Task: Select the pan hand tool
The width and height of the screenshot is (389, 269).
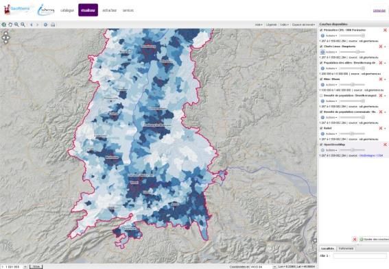Action: tap(10, 25)
